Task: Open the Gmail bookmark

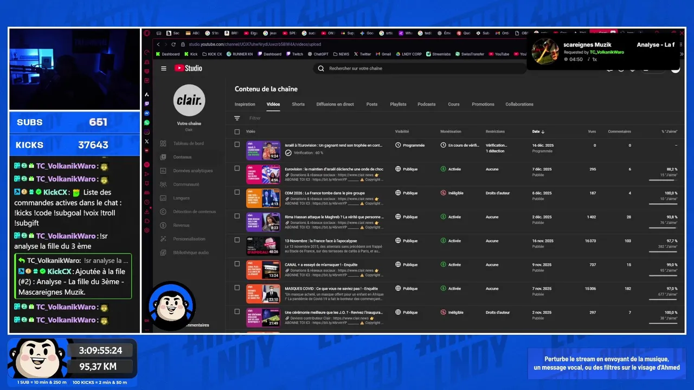Action: 383,54
